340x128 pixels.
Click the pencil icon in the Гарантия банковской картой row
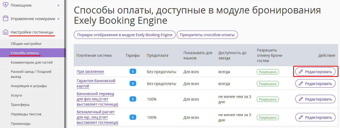point(301,84)
